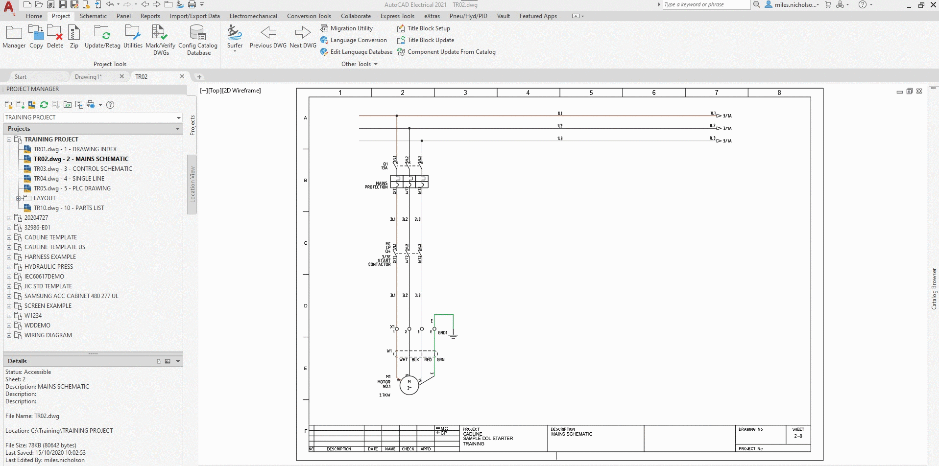Toggle Details view icon in Details header
939x466 pixels.
159,361
